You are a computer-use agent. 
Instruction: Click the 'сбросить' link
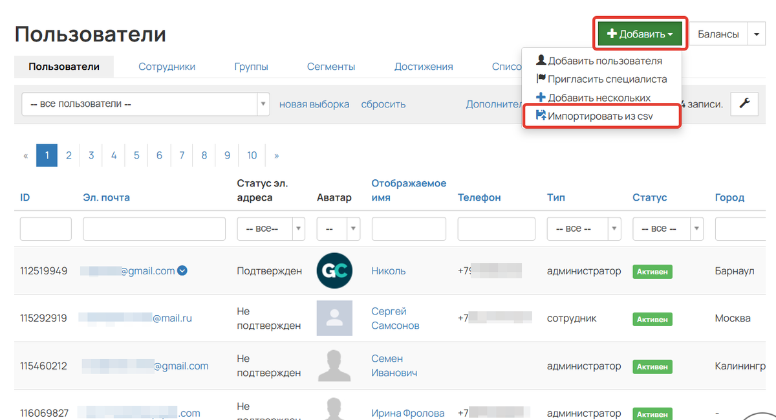[x=383, y=104]
